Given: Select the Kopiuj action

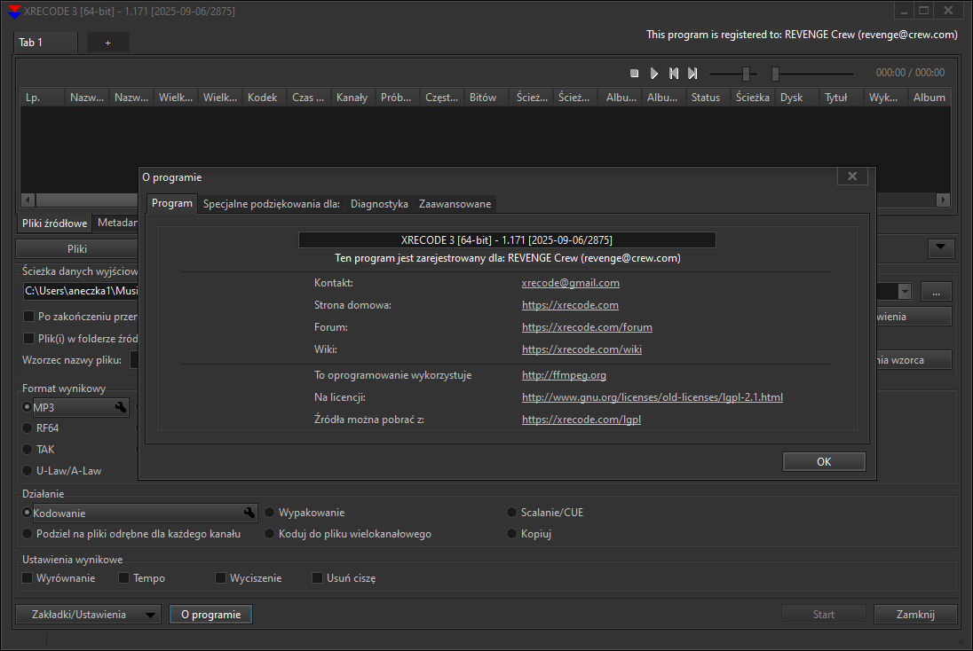Looking at the screenshot, I should (x=529, y=534).
